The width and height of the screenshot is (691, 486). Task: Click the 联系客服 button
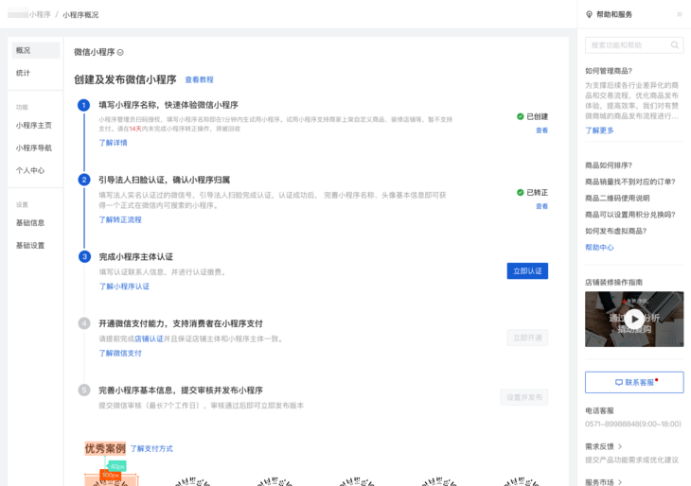coord(634,382)
